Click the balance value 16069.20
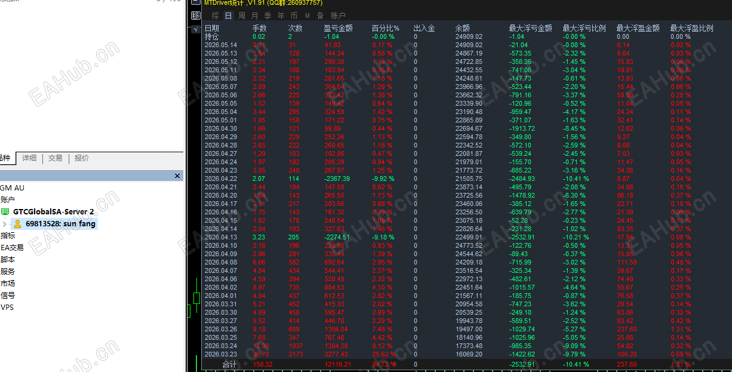The width and height of the screenshot is (732, 372). (x=469, y=354)
